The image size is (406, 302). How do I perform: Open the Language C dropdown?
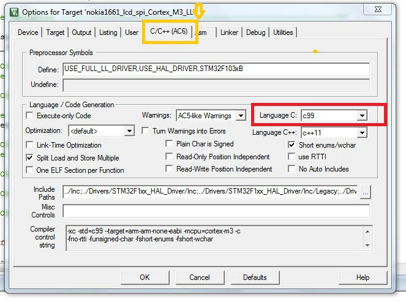362,115
